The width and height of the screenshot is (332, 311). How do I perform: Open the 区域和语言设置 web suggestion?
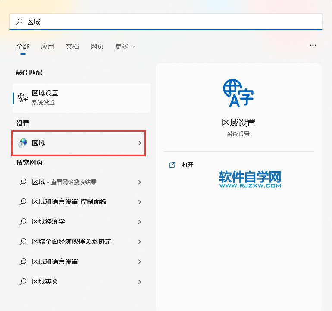pyautogui.click(x=55, y=262)
